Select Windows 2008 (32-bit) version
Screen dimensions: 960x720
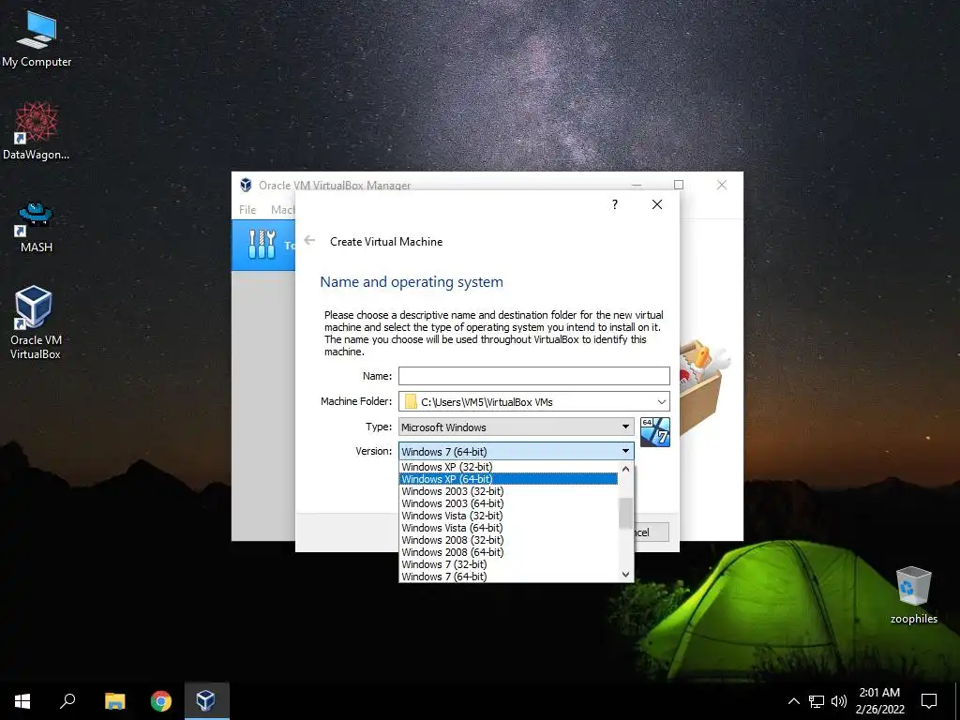(508, 540)
